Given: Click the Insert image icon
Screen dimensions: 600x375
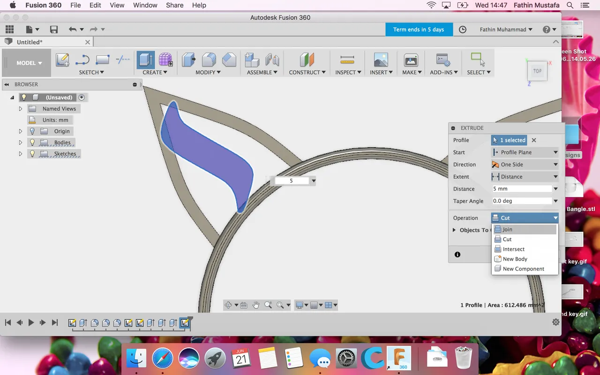Looking at the screenshot, I should pos(381,60).
